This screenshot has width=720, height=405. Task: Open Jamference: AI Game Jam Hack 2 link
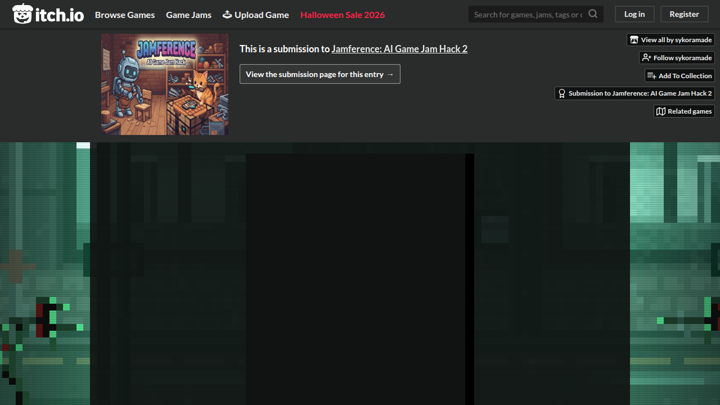[x=399, y=49]
